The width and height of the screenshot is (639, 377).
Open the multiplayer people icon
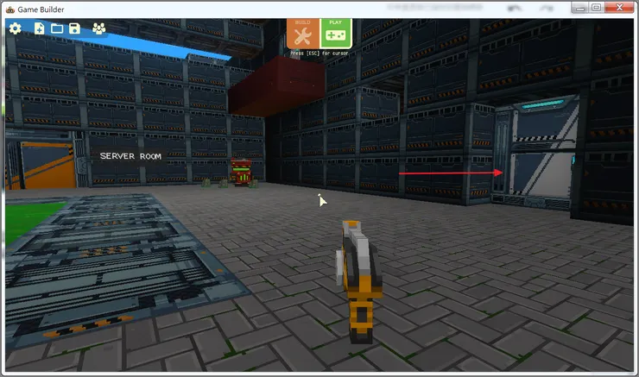pyautogui.click(x=98, y=28)
